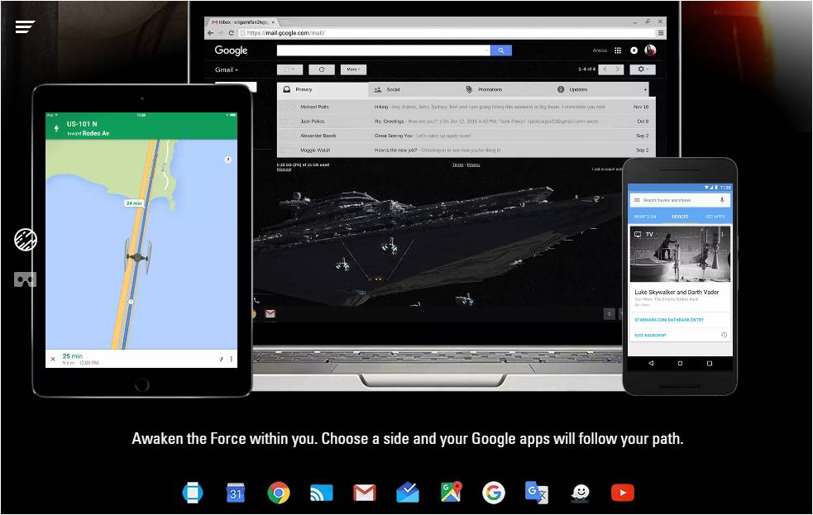Click the blue search button in Gmail
The height and width of the screenshot is (515, 813).
point(501,50)
